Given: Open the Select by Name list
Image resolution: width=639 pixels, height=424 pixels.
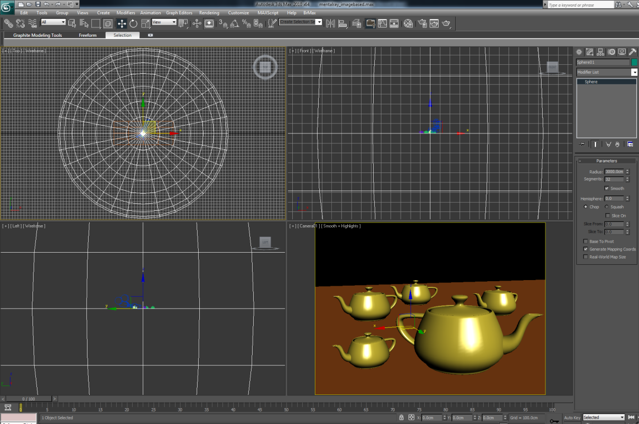Looking at the screenshot, I should (x=84, y=24).
